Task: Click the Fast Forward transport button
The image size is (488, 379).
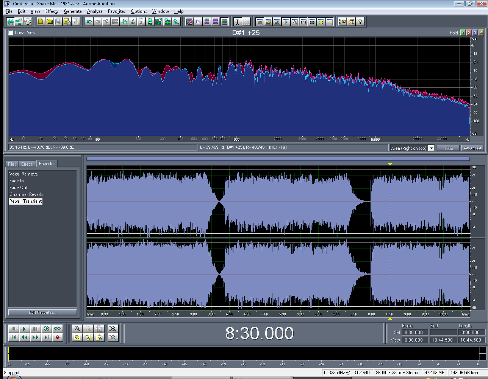Action: pos(35,337)
